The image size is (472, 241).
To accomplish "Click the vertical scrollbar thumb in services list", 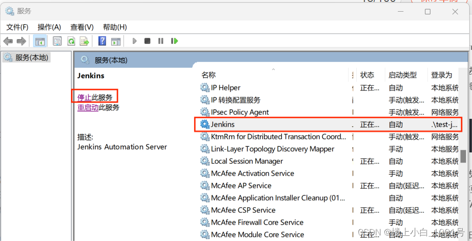I will [463, 156].
